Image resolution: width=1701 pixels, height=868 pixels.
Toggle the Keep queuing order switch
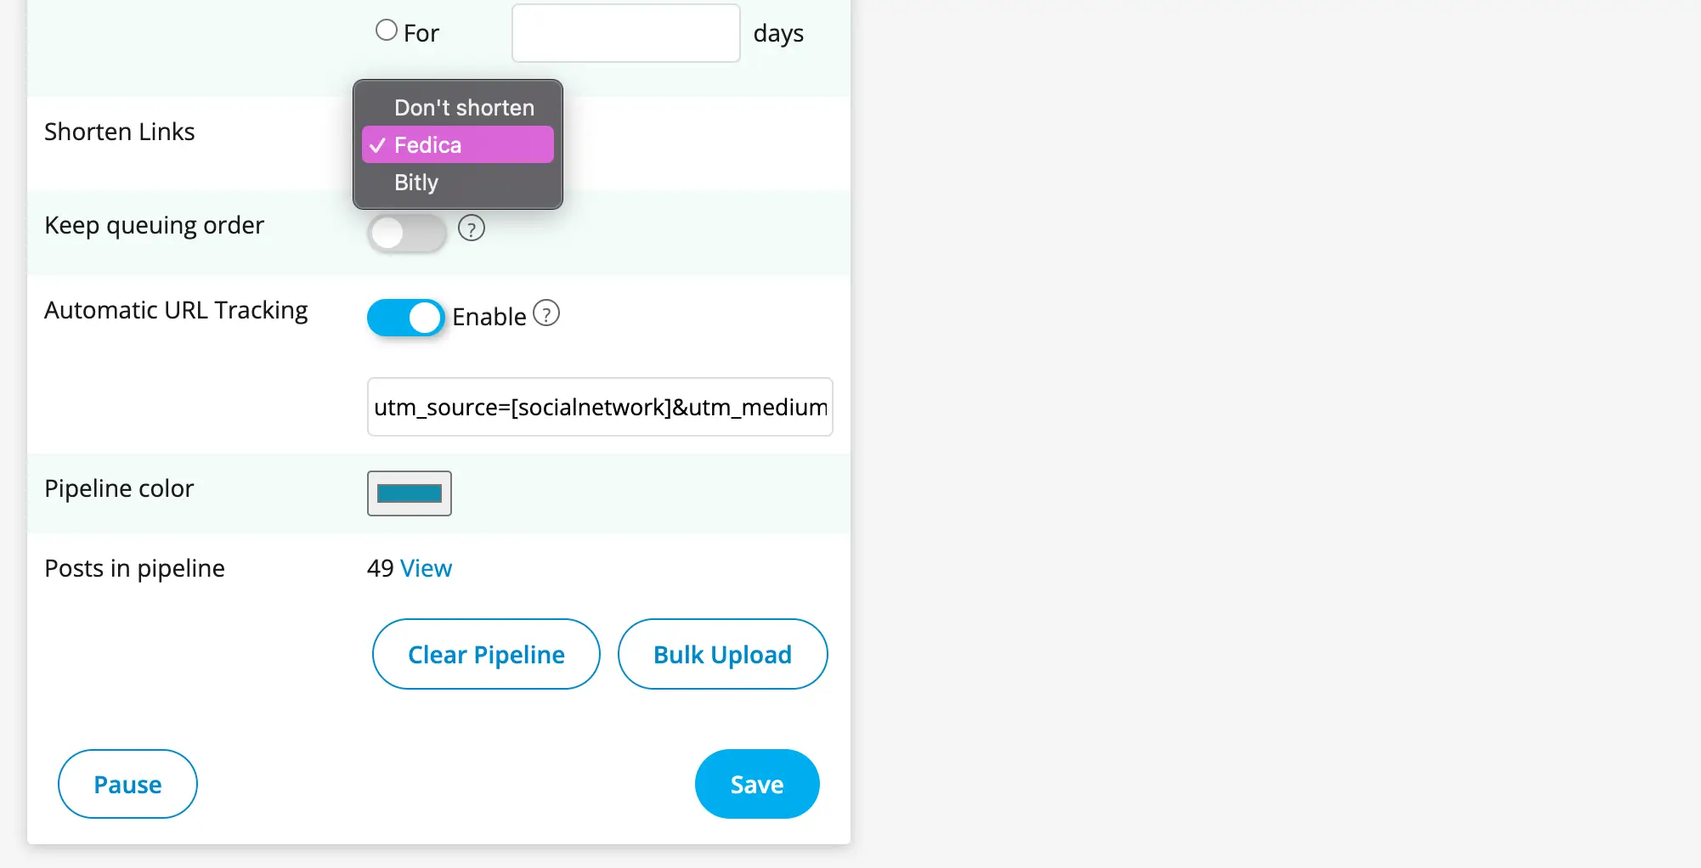tap(406, 233)
